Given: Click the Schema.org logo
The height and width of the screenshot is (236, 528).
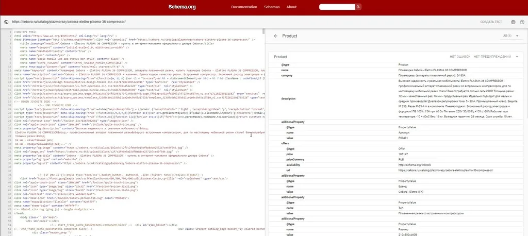Looking at the screenshot, I should (182, 7).
